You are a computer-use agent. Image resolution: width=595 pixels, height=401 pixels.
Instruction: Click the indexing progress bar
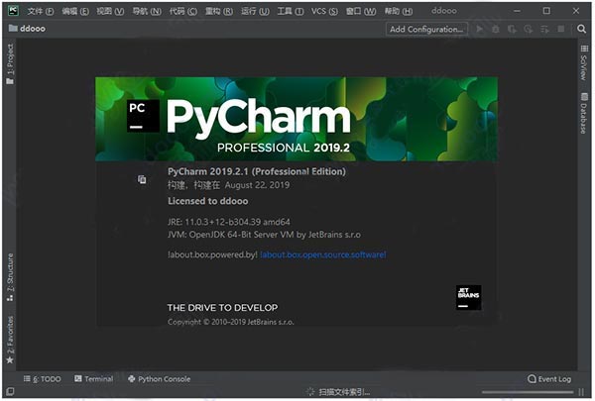pyautogui.click(x=528, y=392)
